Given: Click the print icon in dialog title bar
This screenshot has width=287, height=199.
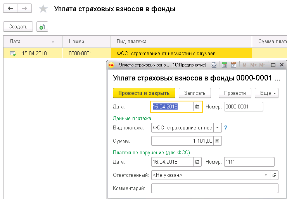Looking at the screenshot, I should click(x=214, y=65).
